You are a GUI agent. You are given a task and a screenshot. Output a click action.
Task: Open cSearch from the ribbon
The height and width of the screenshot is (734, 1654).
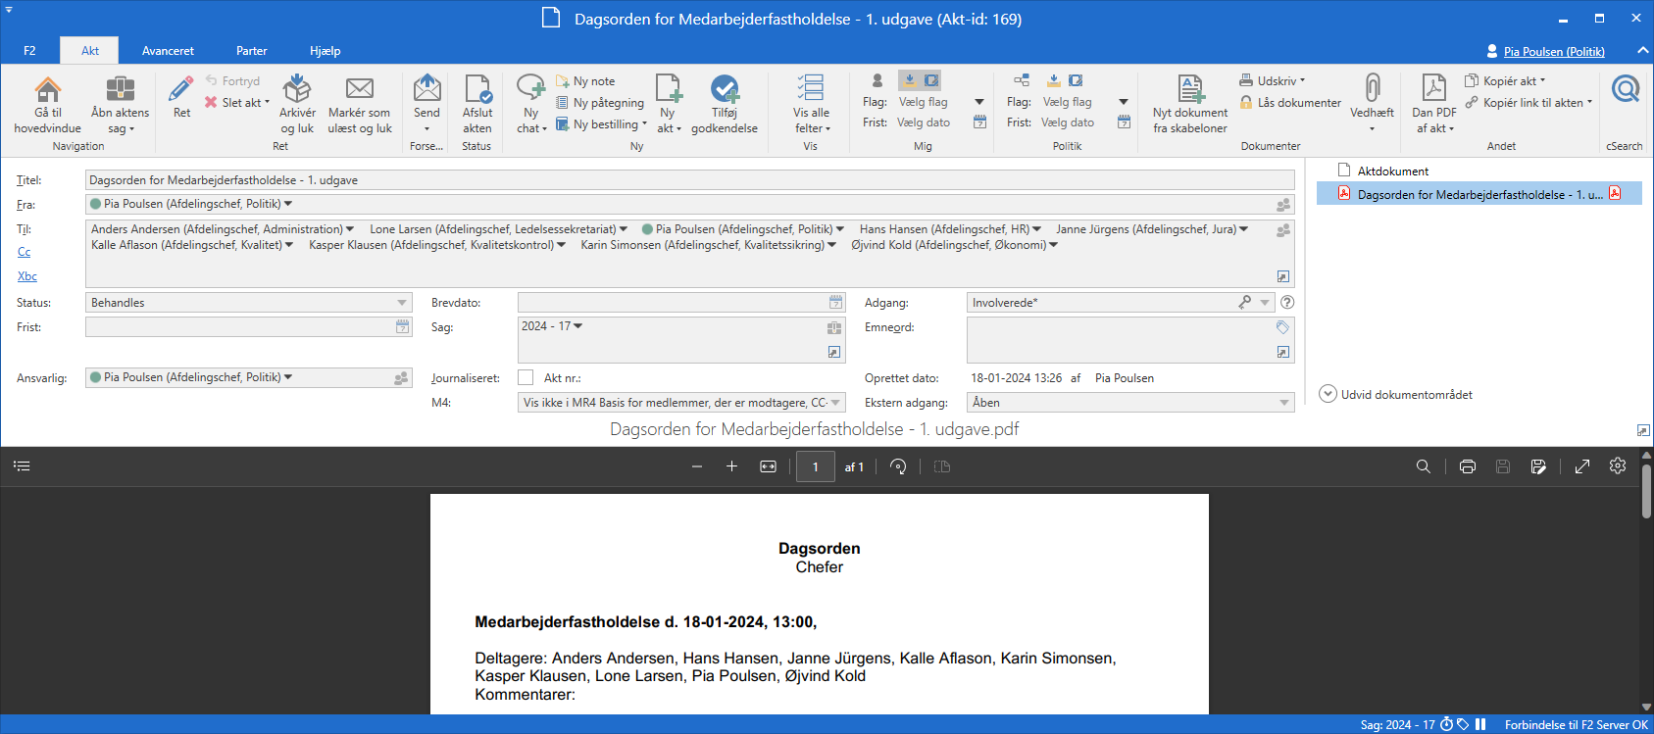click(x=1625, y=90)
